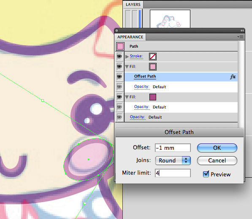Click the fx icon on Offset Path row
Image resolution: width=252 pixels, height=219 pixels.
click(233, 77)
